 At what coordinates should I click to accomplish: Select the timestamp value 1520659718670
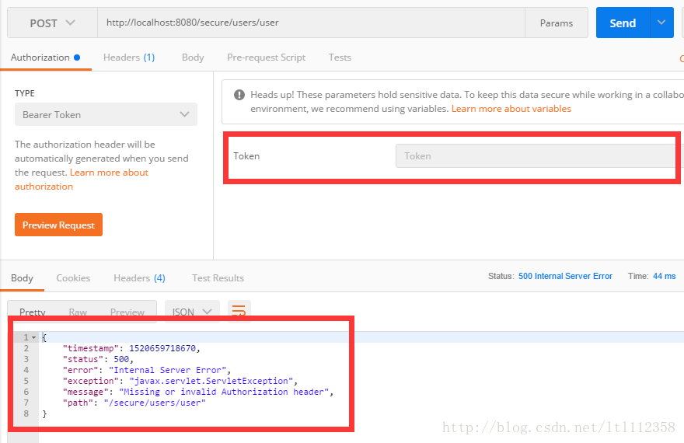tap(162, 348)
